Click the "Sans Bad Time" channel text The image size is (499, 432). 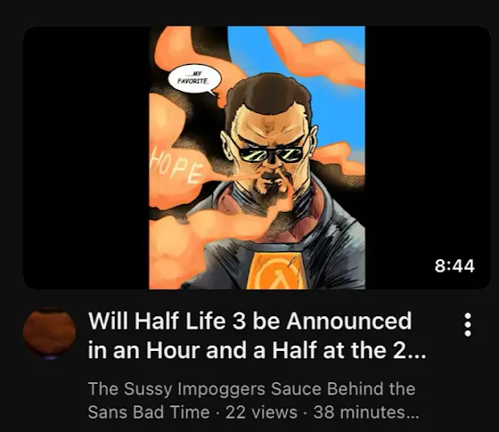tap(149, 412)
